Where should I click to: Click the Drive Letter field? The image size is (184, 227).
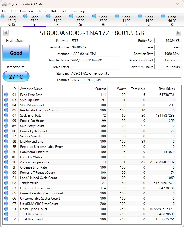tap(95, 67)
